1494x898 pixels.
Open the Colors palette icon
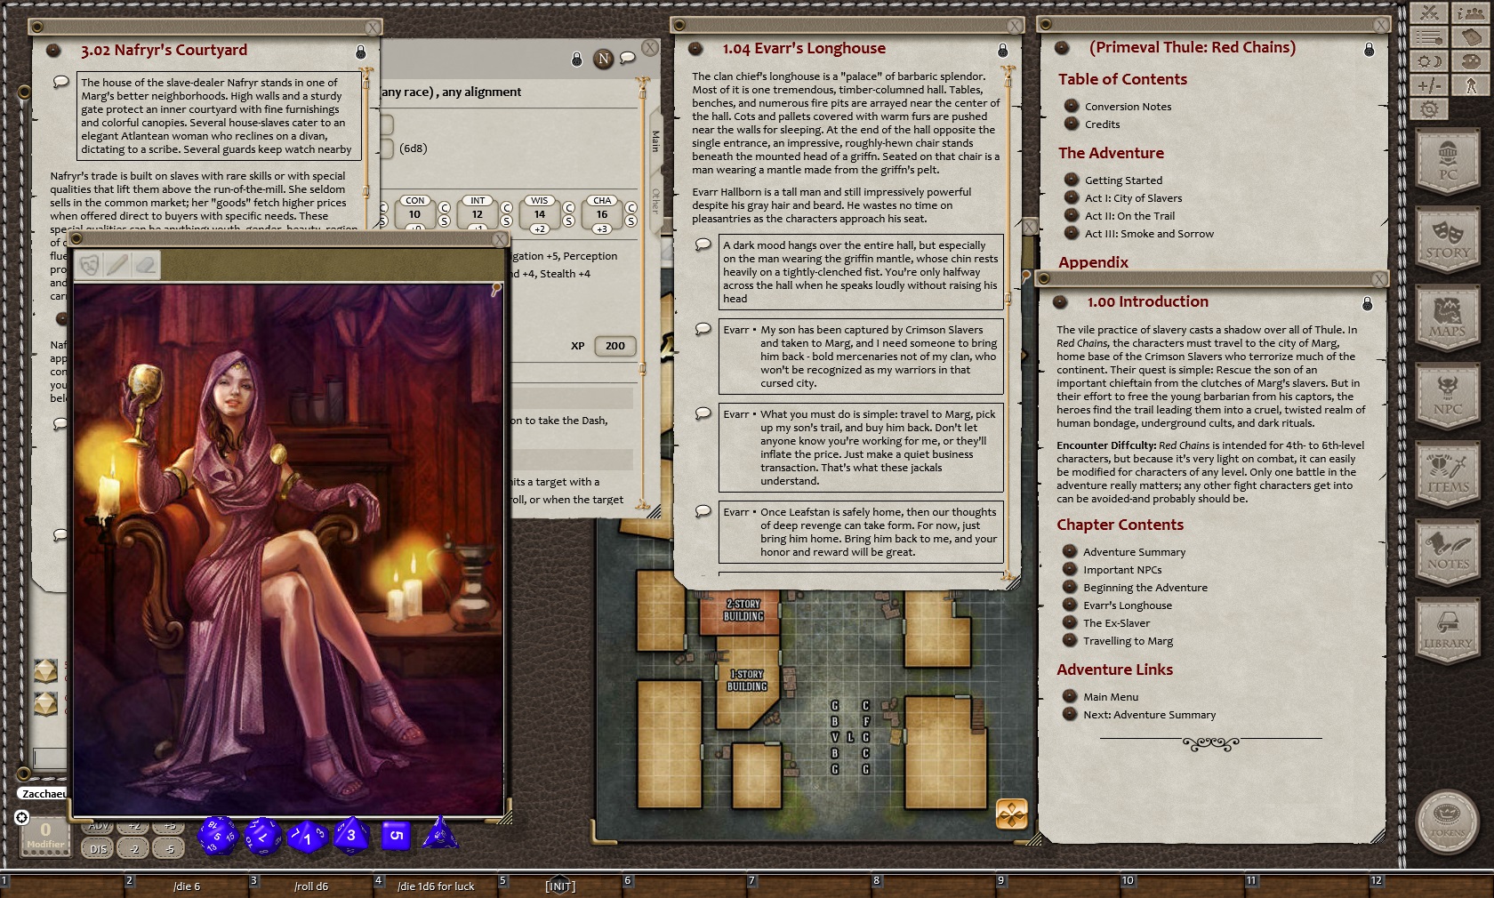(1471, 61)
